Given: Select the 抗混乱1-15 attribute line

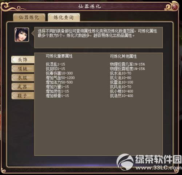Looking at the screenshot, I should tap(55, 64).
